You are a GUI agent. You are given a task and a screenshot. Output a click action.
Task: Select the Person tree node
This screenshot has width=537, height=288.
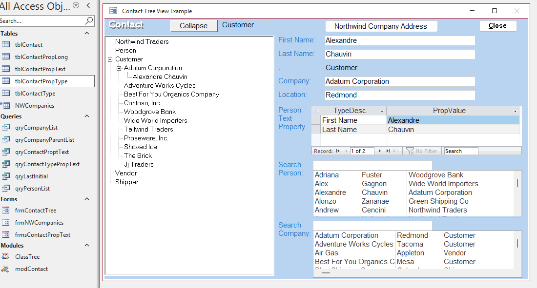tap(125, 50)
